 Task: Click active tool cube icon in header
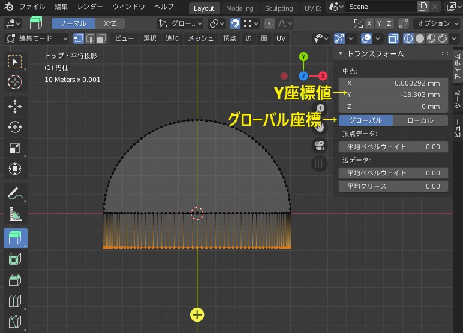(x=36, y=23)
